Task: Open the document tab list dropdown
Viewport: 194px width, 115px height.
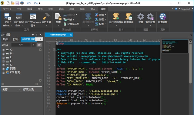Action: (x=191, y=35)
